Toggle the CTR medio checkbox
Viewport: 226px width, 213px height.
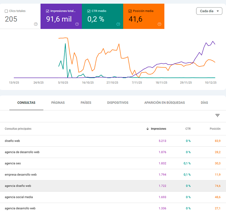tap(89, 11)
